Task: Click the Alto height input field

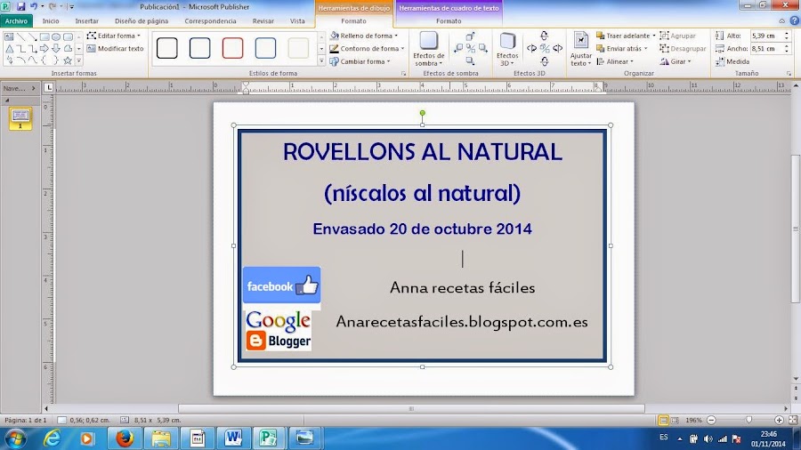Action: [x=766, y=36]
